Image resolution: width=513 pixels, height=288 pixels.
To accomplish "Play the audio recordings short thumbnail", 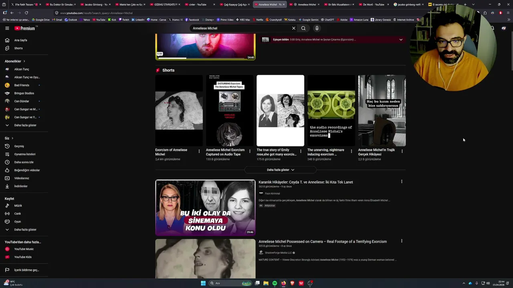I will click(331, 110).
